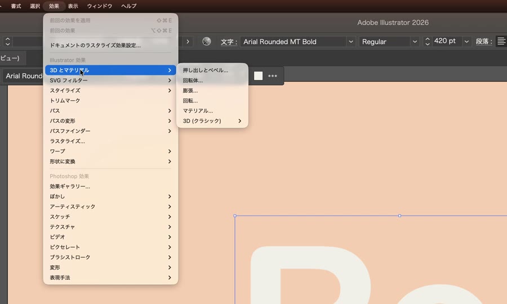Open the 表示 menu in menu bar
This screenshot has width=507, height=304.
tap(73, 6)
